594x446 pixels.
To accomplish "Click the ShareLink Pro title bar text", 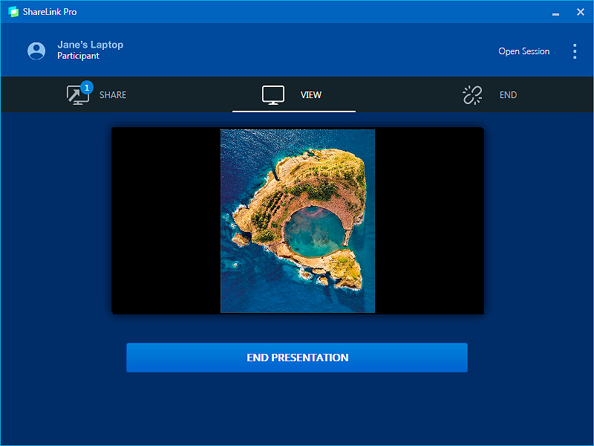I will tap(49, 12).
